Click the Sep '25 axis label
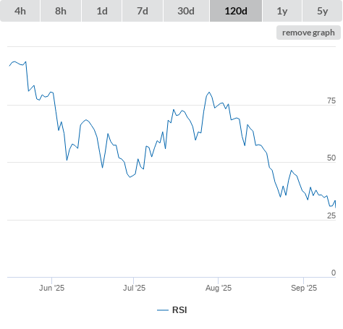Image resolution: width=343 pixels, height=329 pixels. point(304,288)
